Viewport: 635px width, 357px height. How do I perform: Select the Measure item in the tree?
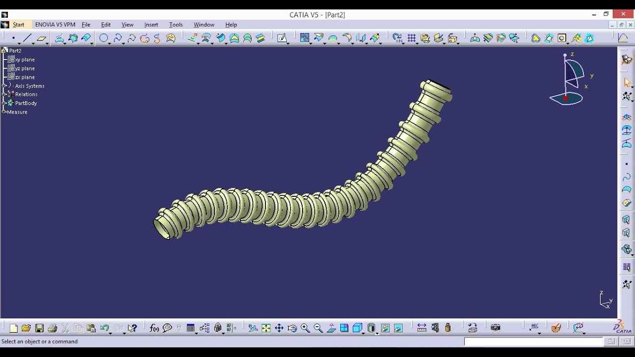pos(17,112)
